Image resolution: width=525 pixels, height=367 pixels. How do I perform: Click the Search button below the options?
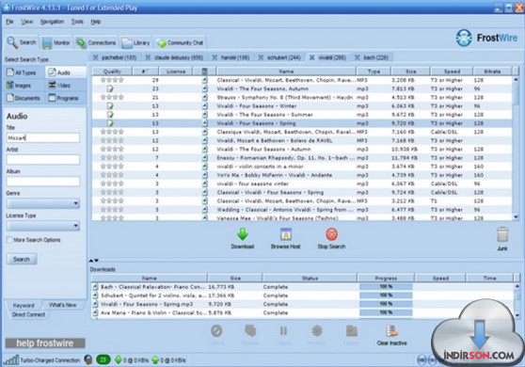[x=22, y=259]
